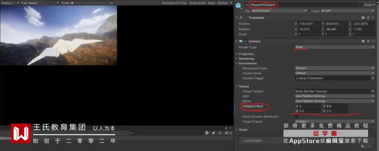Remove stack entry with minus button
The image size is (379, 151).
point(368,146)
